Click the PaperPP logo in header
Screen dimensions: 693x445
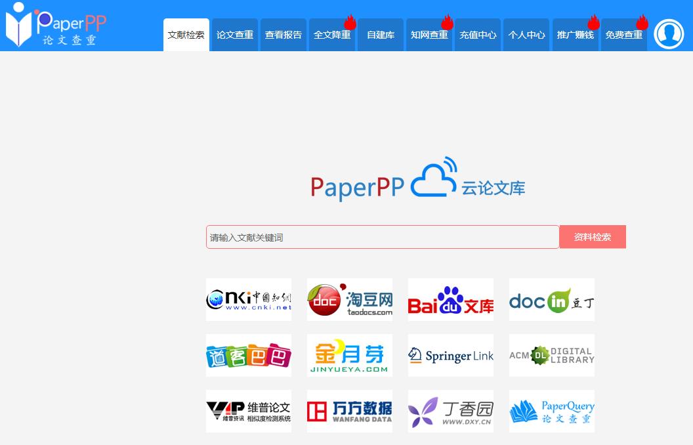click(x=56, y=26)
